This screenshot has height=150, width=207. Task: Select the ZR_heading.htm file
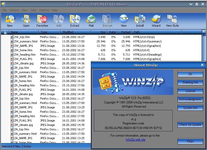(x=25, y=85)
